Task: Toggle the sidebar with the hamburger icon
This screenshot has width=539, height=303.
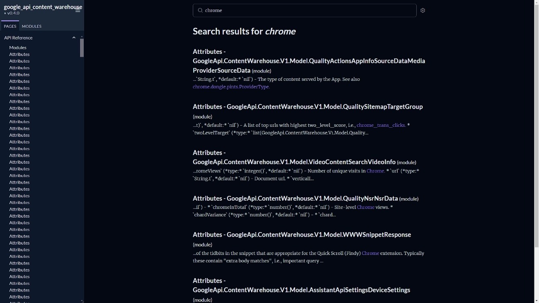Action: (x=78, y=10)
